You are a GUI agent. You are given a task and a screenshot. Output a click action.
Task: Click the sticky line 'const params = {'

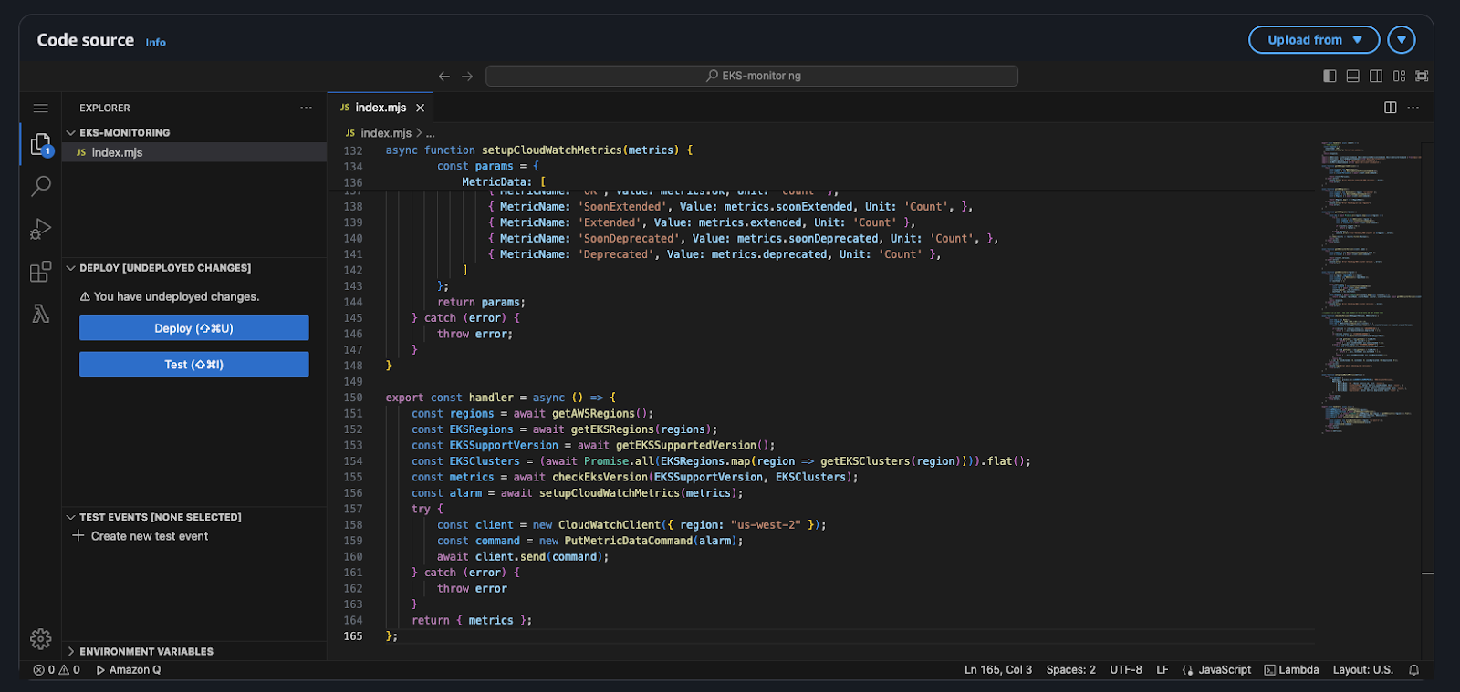click(x=488, y=166)
